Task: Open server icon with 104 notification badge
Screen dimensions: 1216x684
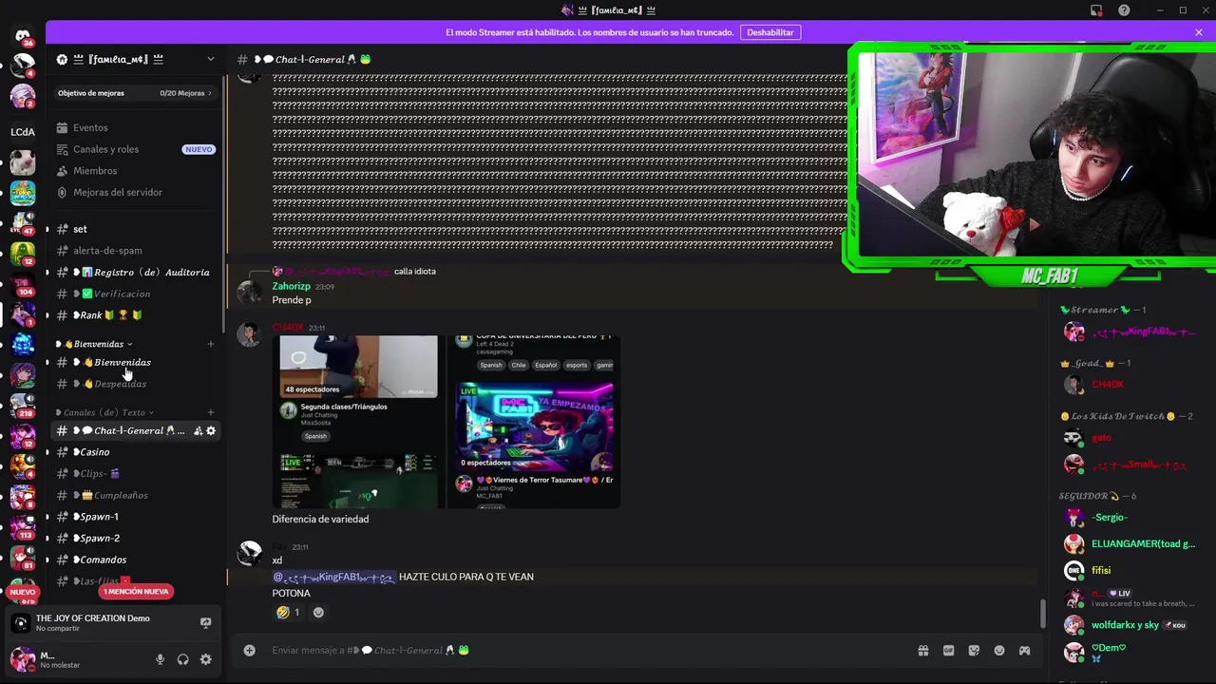Action: tap(23, 283)
